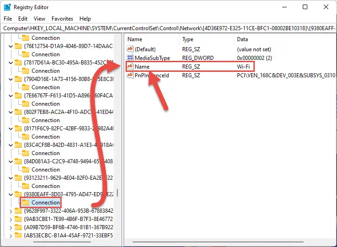Image resolution: width=337 pixels, height=247 pixels.
Task: Select folder icon of {7817D61A-BC30-495A key
Action: 18,63
